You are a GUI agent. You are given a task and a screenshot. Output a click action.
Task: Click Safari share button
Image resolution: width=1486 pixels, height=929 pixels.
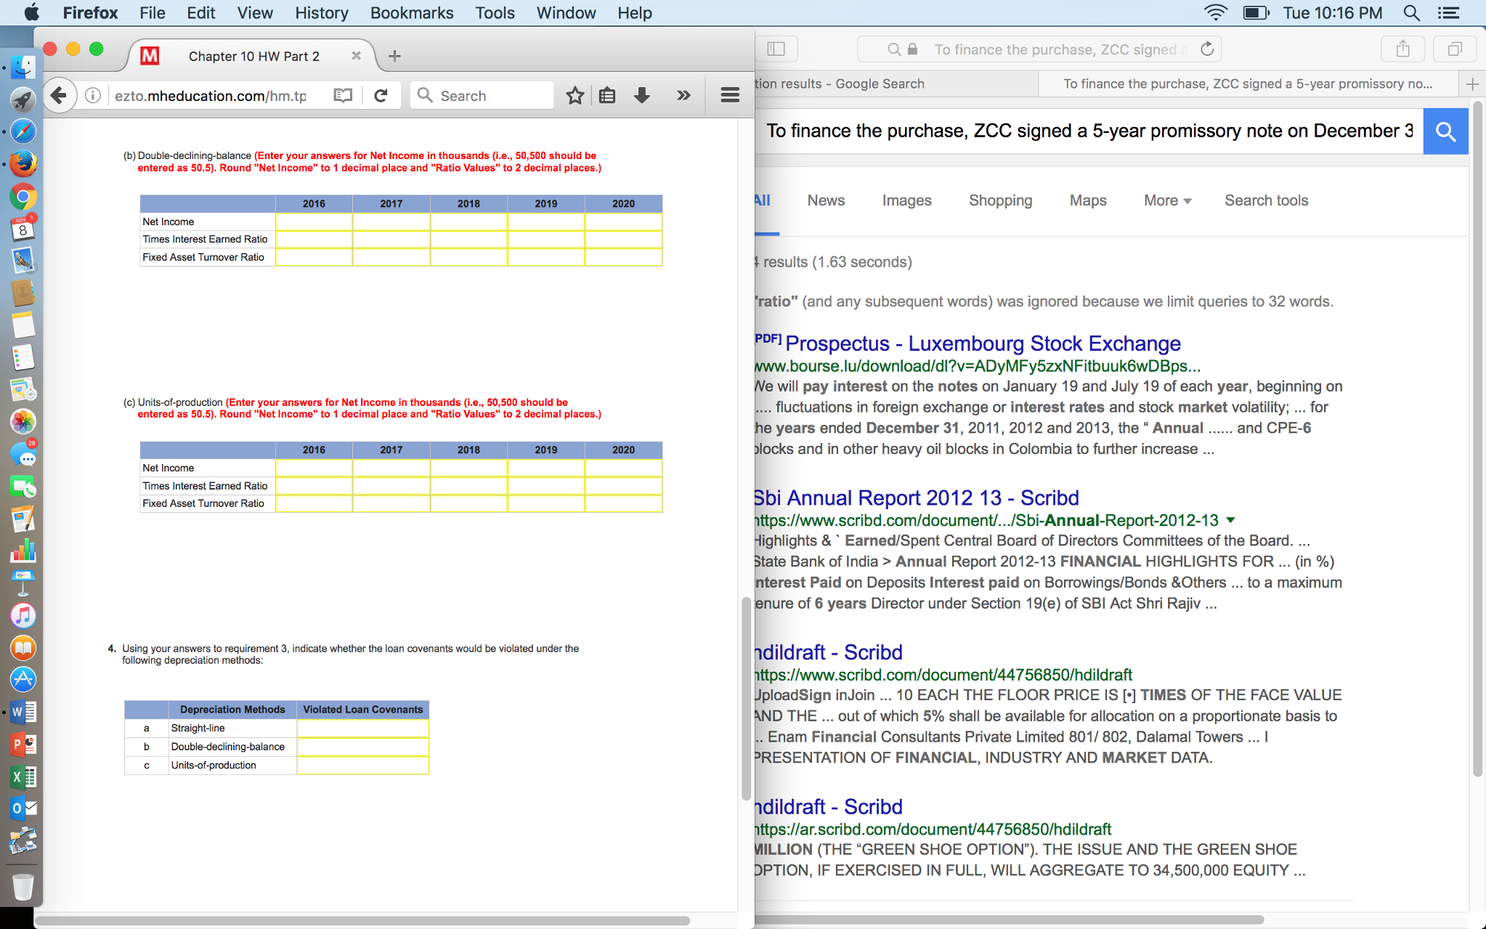pyautogui.click(x=1403, y=49)
